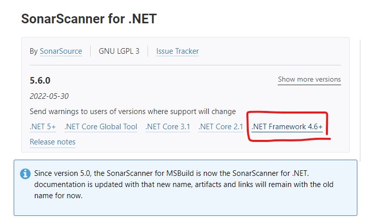Open the Release notes link

53,142
